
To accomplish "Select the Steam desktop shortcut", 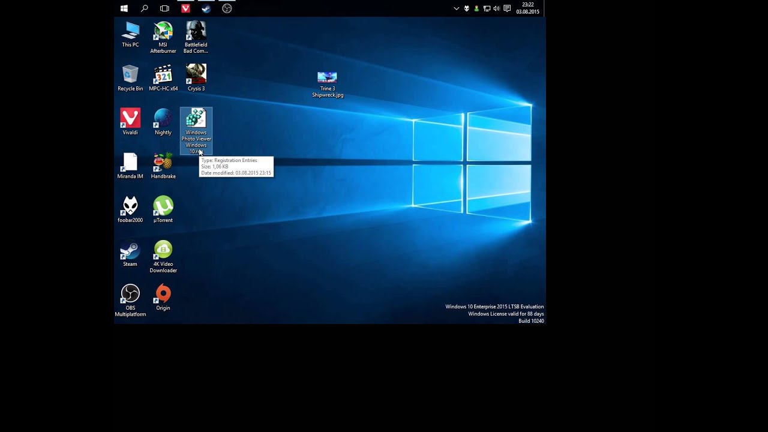I will click(130, 254).
